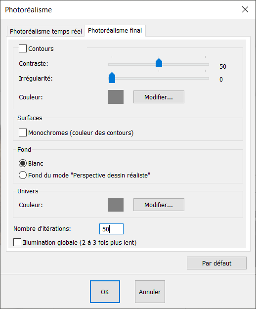Confirm the dialog with OK
Image resolution: width=256 pixels, height=309 pixels.
[105, 292]
